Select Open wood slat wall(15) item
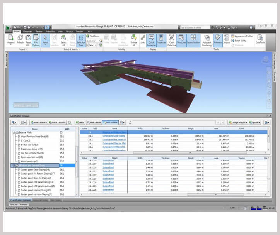 pyautogui.click(x=32, y=157)
